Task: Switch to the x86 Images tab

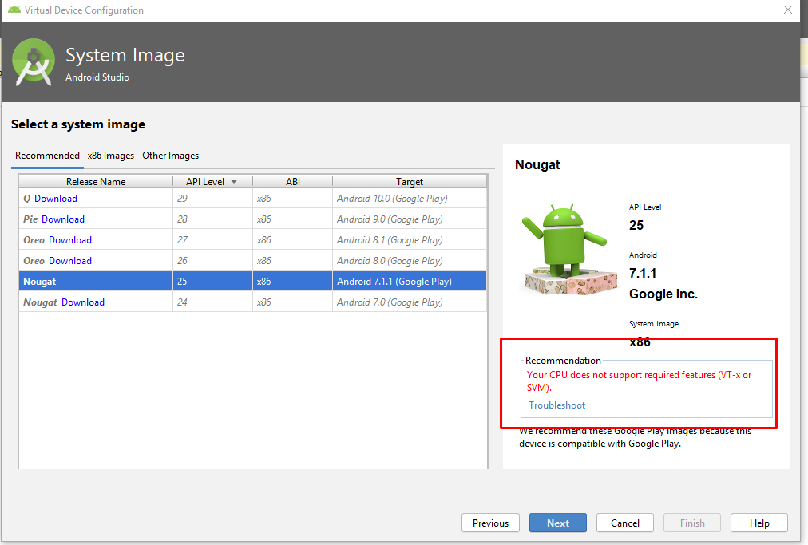Action: 111,156
